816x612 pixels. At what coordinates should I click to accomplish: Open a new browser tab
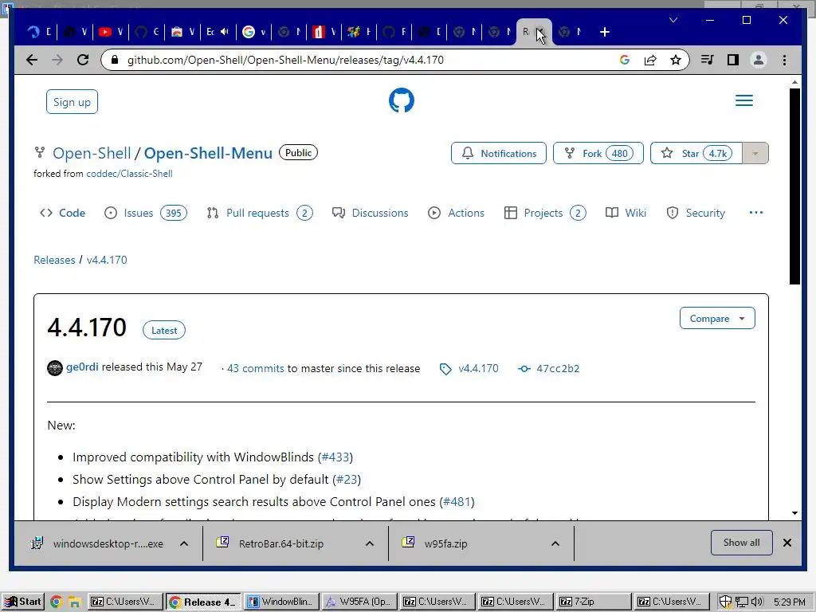pos(604,32)
